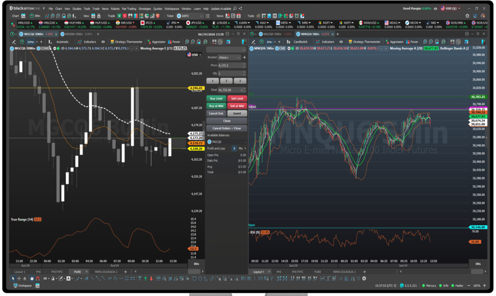Select quantity preset 2 button
The width and height of the screenshot is (496, 296).
coord(226,81)
